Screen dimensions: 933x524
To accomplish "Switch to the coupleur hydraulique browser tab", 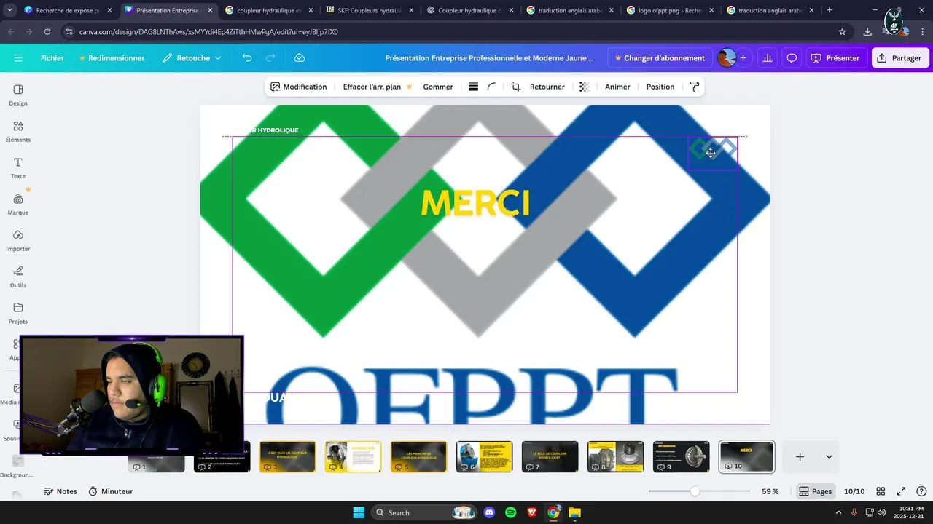I will pyautogui.click(x=262, y=10).
